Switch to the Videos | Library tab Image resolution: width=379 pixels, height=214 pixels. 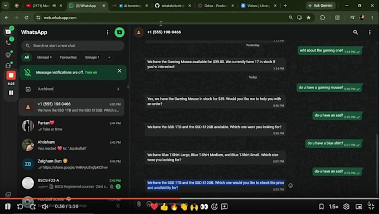pos(259,6)
